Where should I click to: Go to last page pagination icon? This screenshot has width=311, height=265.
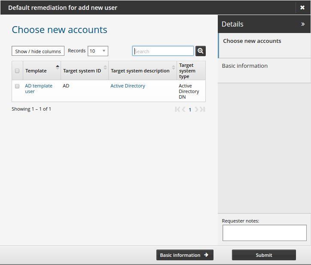tap(203, 109)
